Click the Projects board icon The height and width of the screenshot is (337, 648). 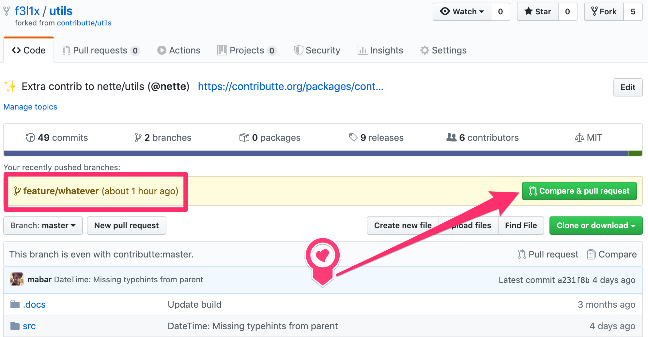pyautogui.click(x=222, y=50)
